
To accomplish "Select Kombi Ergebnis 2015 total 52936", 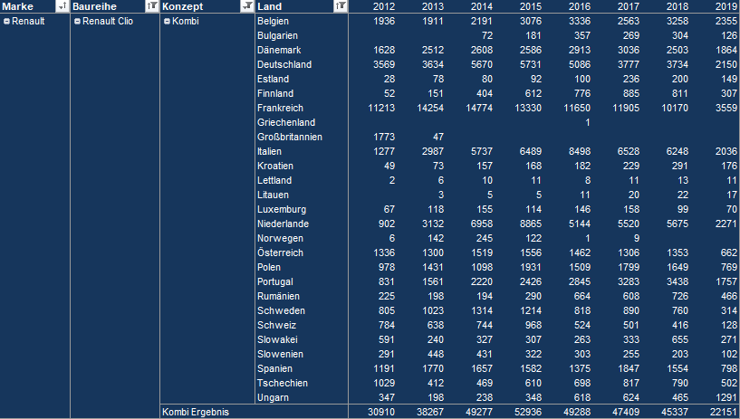I will (x=528, y=412).
